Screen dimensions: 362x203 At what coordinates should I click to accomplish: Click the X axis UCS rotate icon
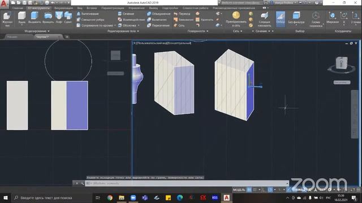[x=344, y=16]
